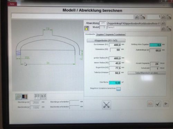
Task: Click the red Datei button at top left
Action: [x=12, y=4]
